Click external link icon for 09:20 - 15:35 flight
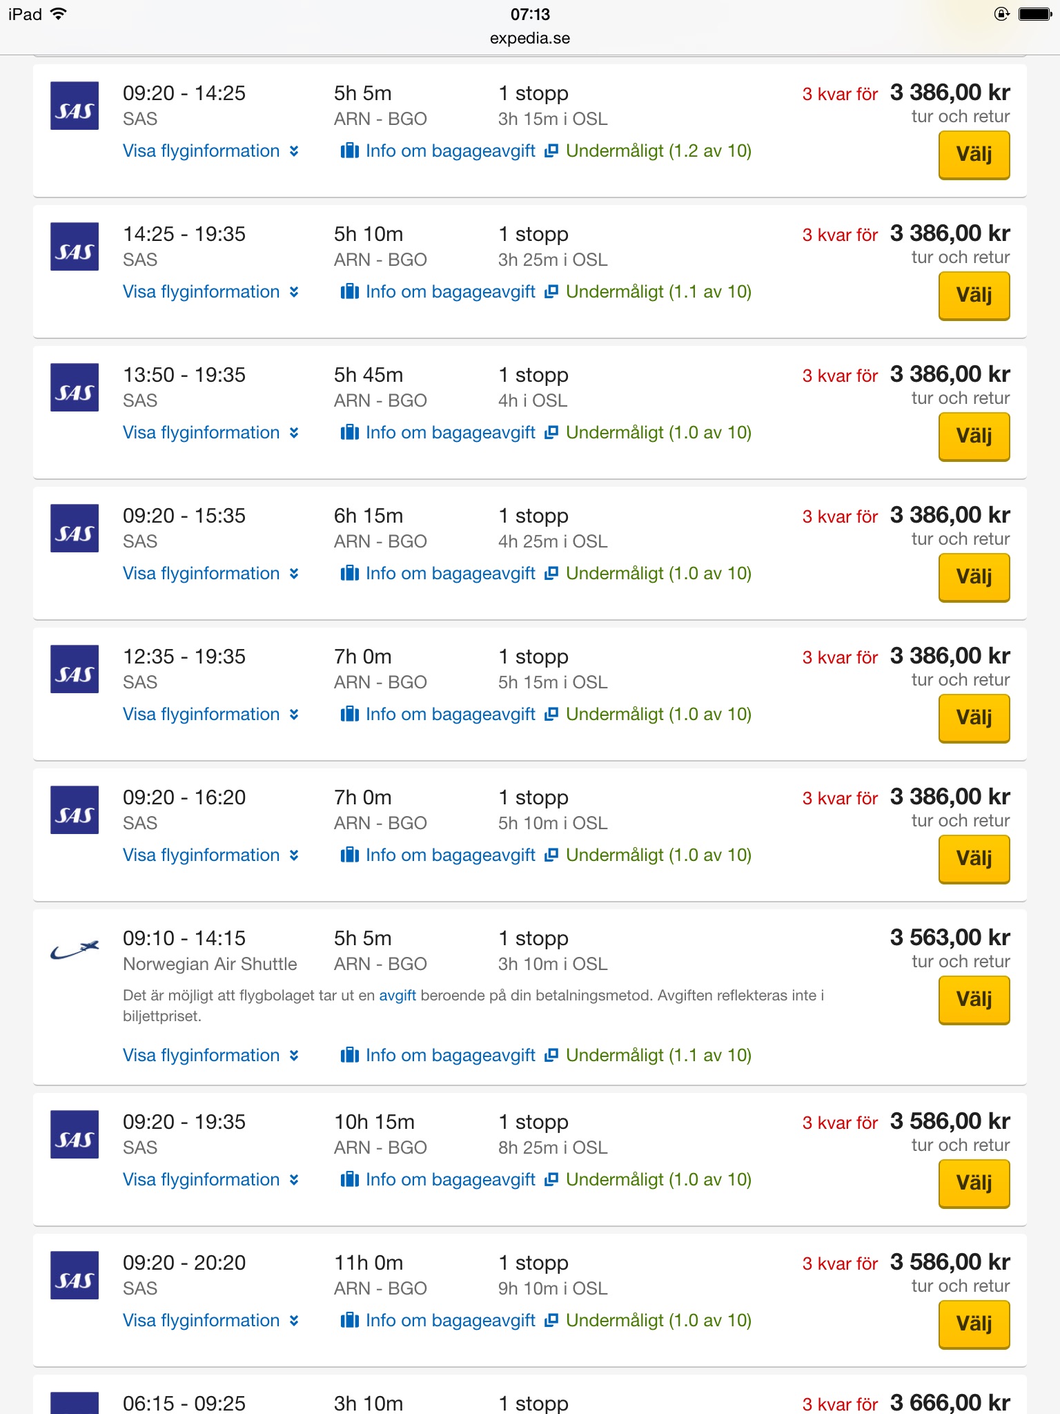 pyautogui.click(x=551, y=573)
